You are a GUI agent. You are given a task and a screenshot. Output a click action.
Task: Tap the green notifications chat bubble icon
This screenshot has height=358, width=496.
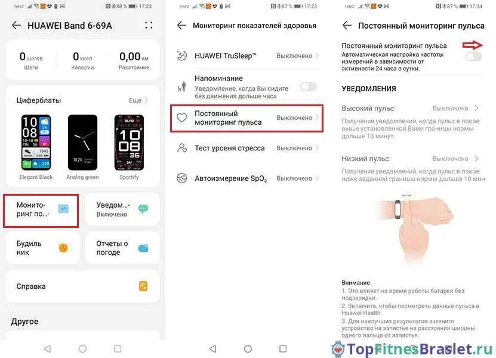point(143,209)
